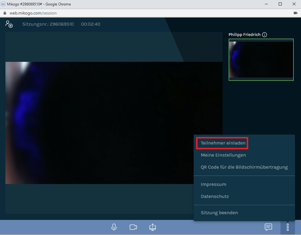Select "Teilnehmer einladen" from the menu
301x235 pixels.
(223, 143)
